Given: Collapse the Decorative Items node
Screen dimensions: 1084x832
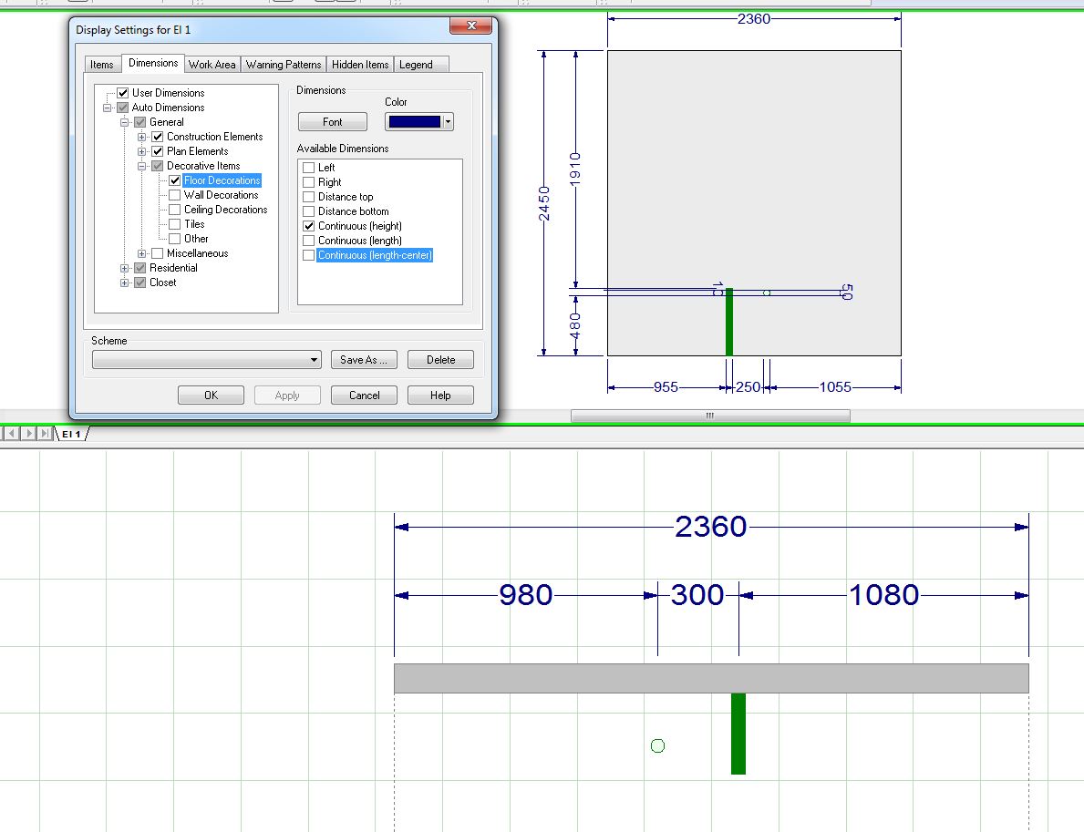Looking at the screenshot, I should point(142,166).
